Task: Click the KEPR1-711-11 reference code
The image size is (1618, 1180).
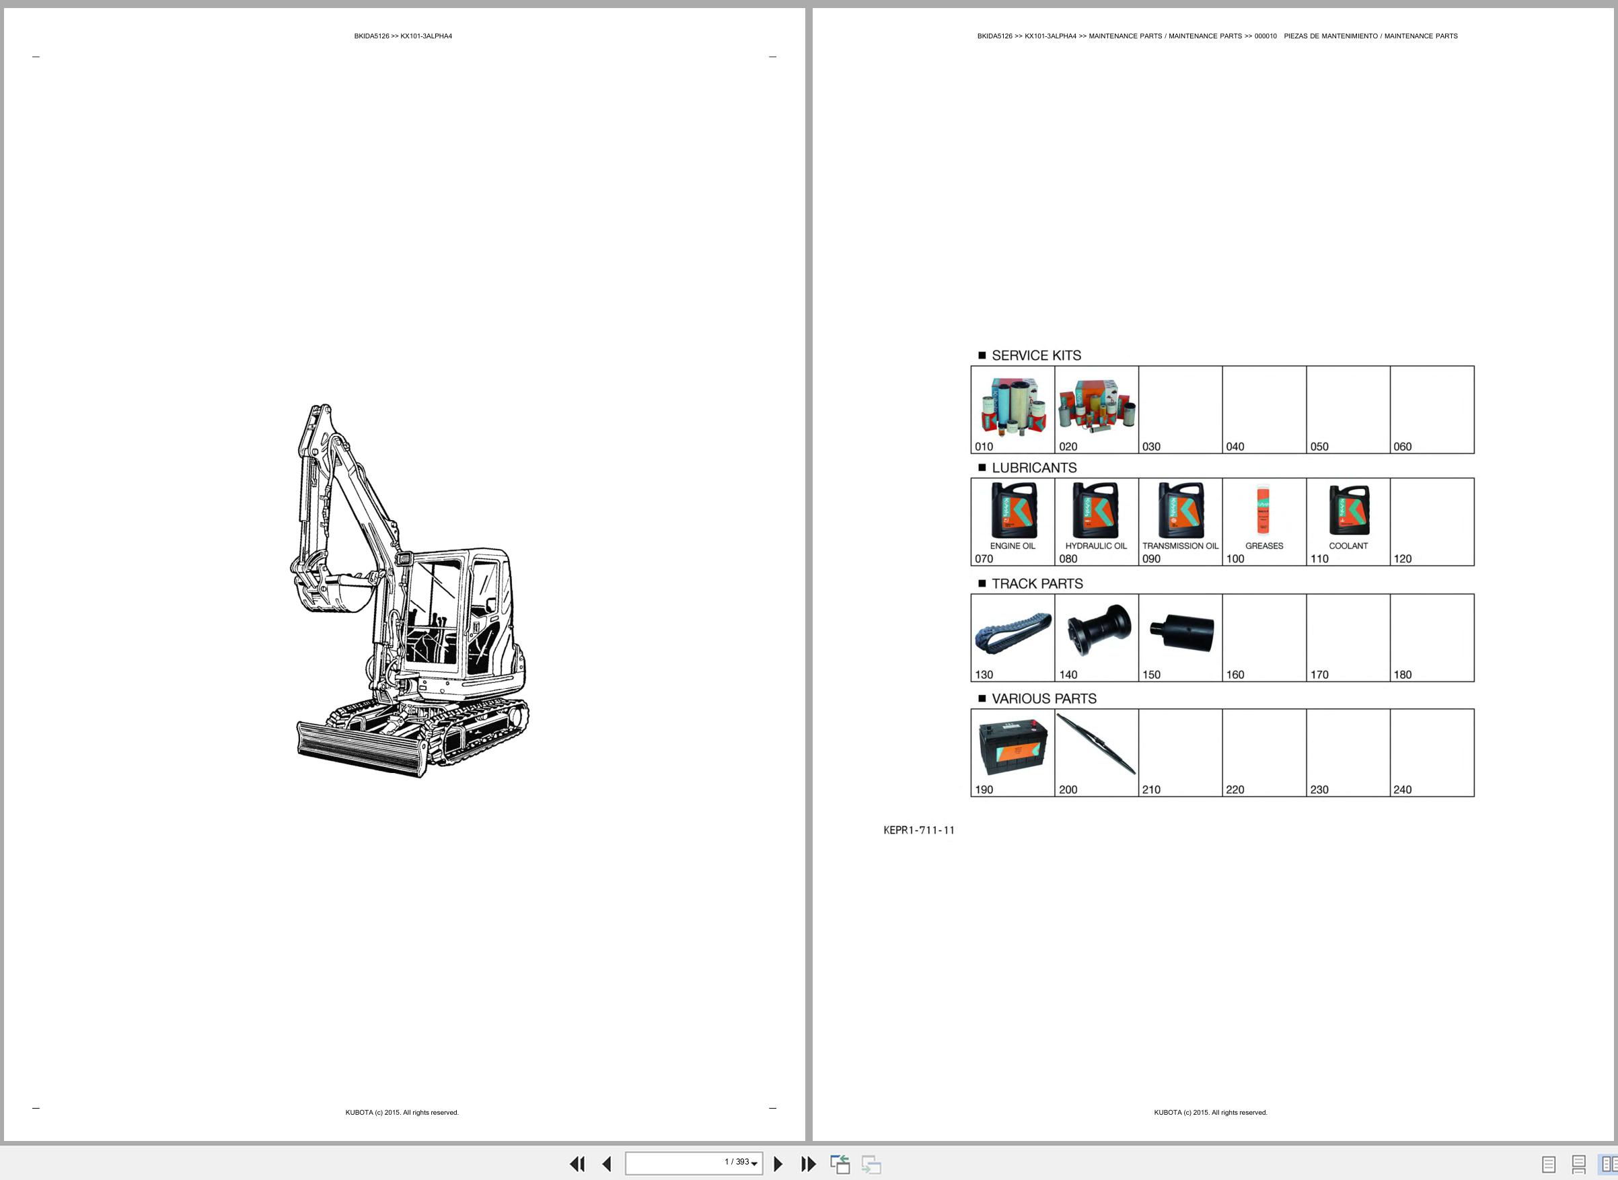Action: [x=918, y=830]
